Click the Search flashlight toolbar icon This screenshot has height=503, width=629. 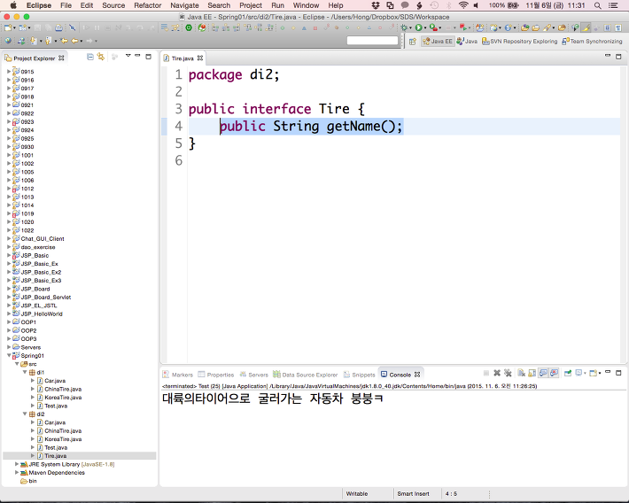tap(547, 27)
